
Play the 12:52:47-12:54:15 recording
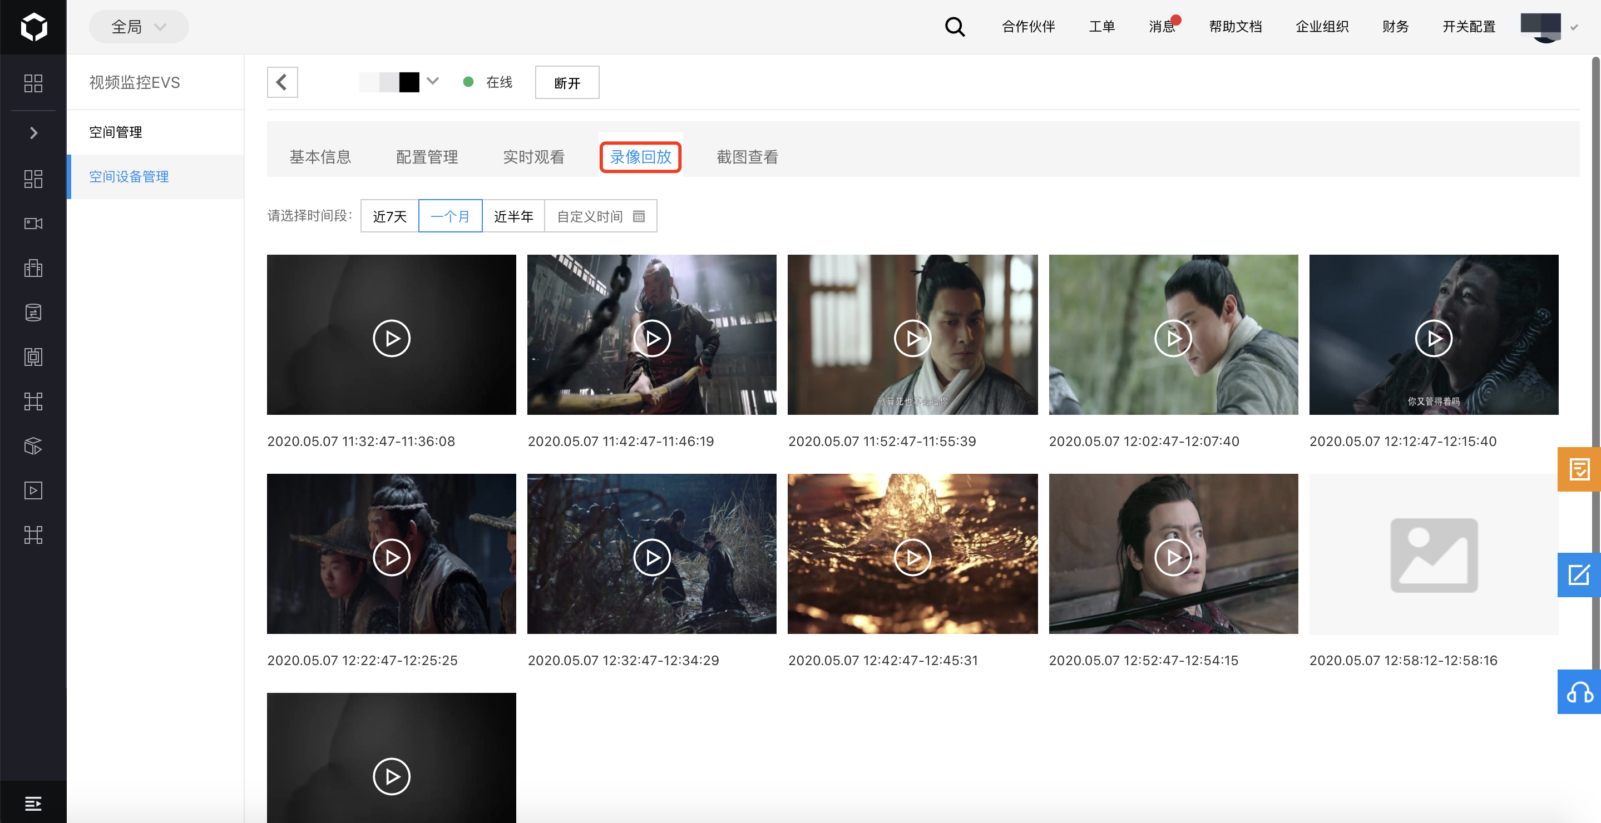click(1173, 557)
